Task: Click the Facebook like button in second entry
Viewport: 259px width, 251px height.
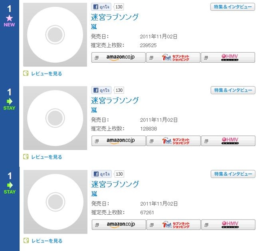Action: 101,90
